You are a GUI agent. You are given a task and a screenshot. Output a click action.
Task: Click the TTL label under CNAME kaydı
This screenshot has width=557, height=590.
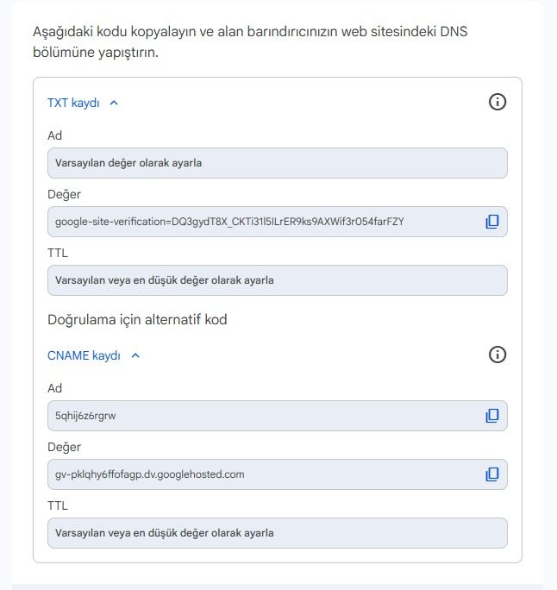58,505
